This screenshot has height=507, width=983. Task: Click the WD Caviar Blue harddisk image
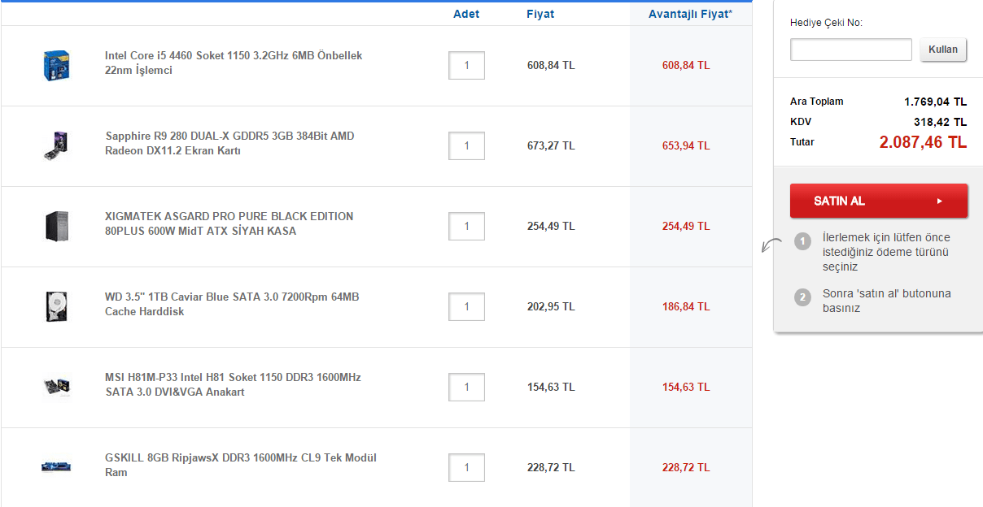pos(56,306)
